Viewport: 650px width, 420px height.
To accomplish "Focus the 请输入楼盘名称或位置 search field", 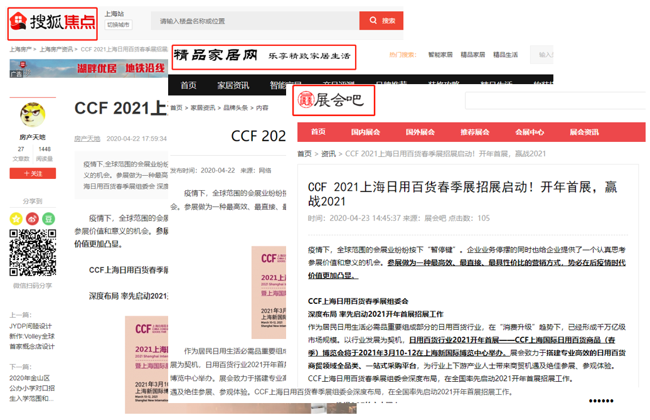I will tap(255, 21).
